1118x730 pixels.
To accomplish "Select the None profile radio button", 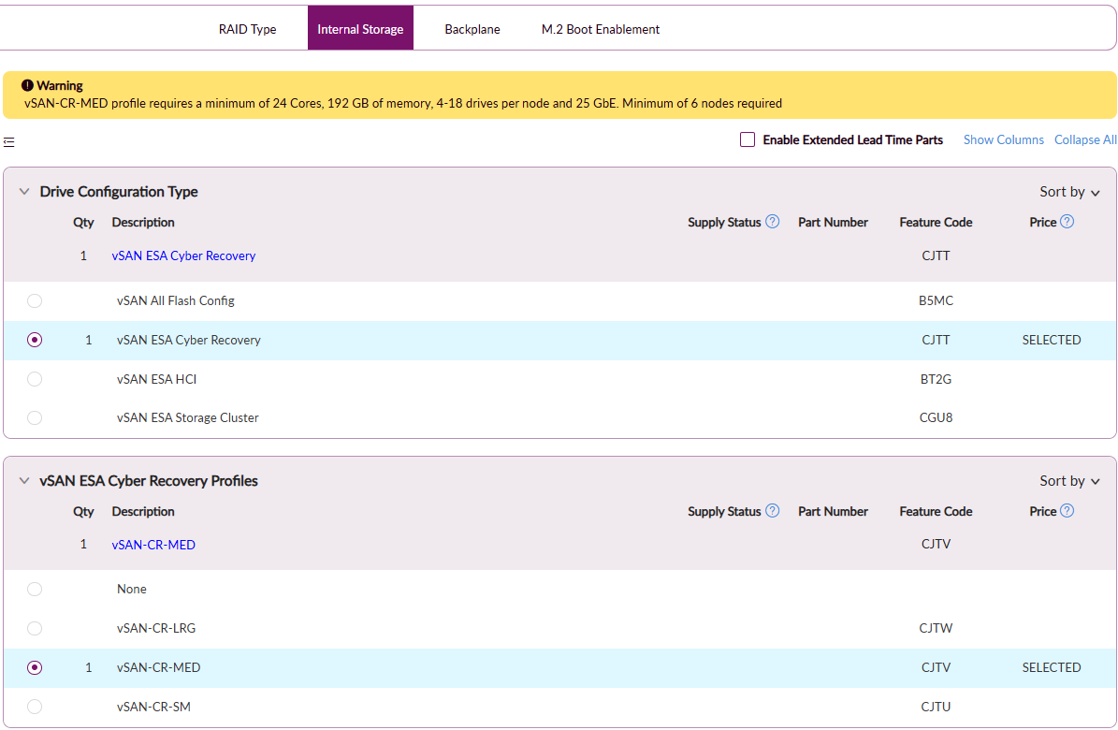I will pos(35,589).
